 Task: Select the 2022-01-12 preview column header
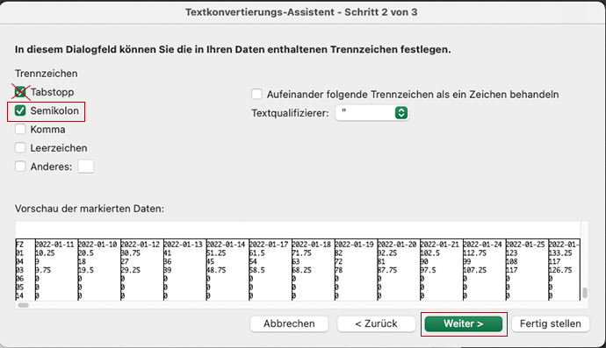click(141, 245)
